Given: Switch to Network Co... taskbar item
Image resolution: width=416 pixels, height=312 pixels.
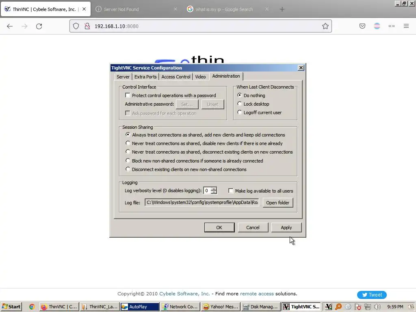Looking at the screenshot, I should tap(180, 307).
